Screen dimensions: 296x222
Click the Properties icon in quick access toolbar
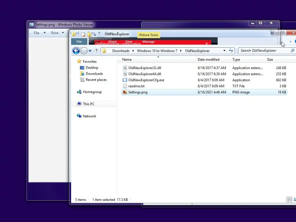coord(83,34)
